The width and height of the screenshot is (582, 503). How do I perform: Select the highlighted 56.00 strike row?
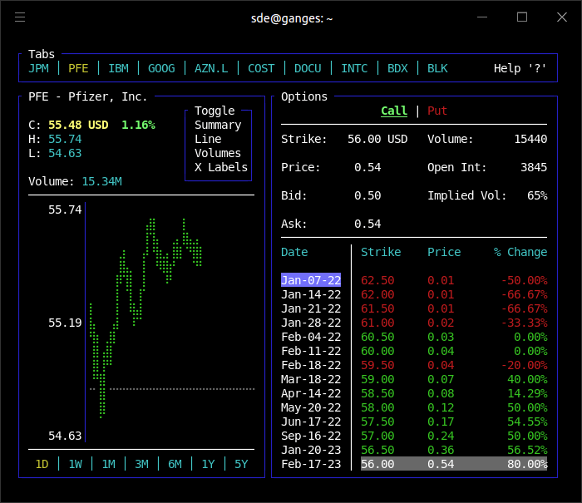tap(454, 464)
